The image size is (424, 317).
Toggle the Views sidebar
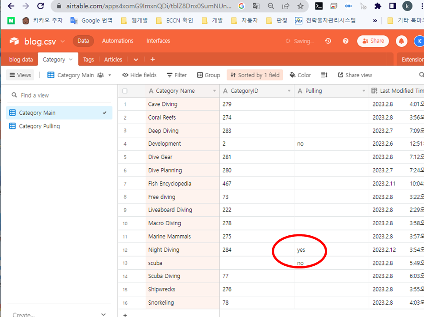(20, 75)
